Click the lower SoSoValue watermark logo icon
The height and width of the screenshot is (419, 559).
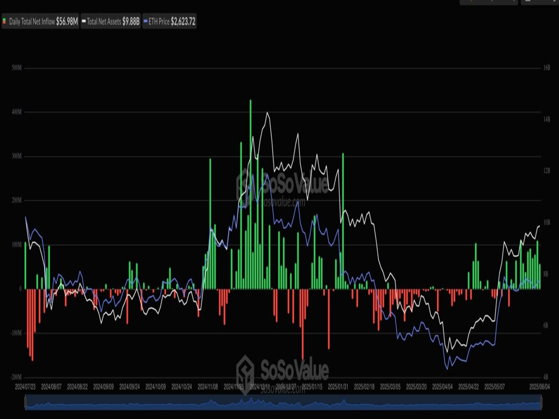245,371
